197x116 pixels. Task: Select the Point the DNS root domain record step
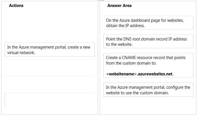(148, 41)
